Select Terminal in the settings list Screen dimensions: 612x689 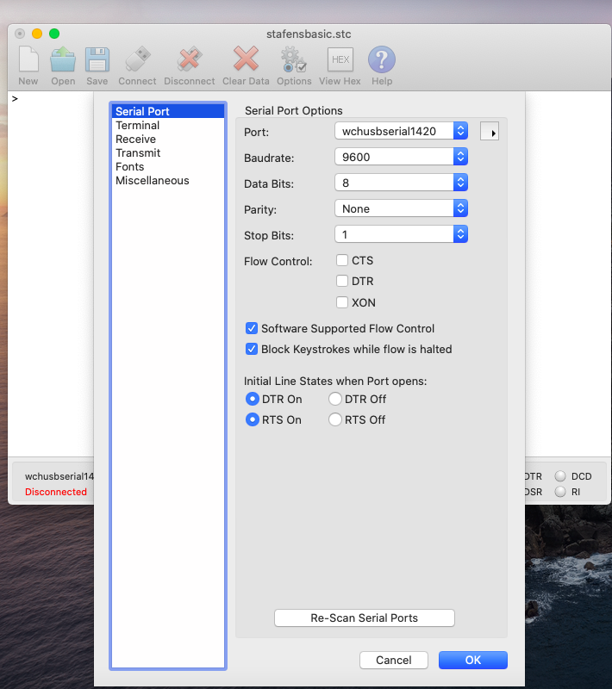click(138, 125)
